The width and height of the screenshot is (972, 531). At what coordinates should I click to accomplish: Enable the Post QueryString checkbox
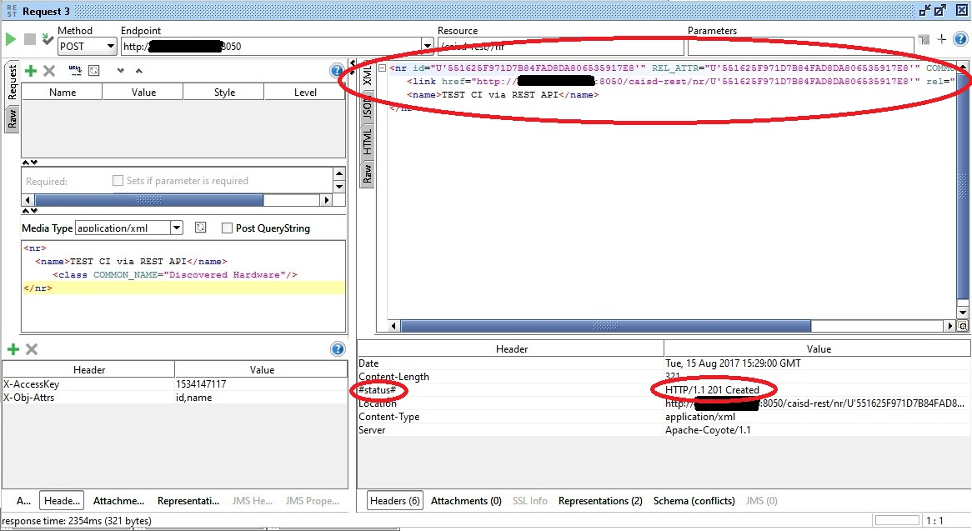point(227,228)
